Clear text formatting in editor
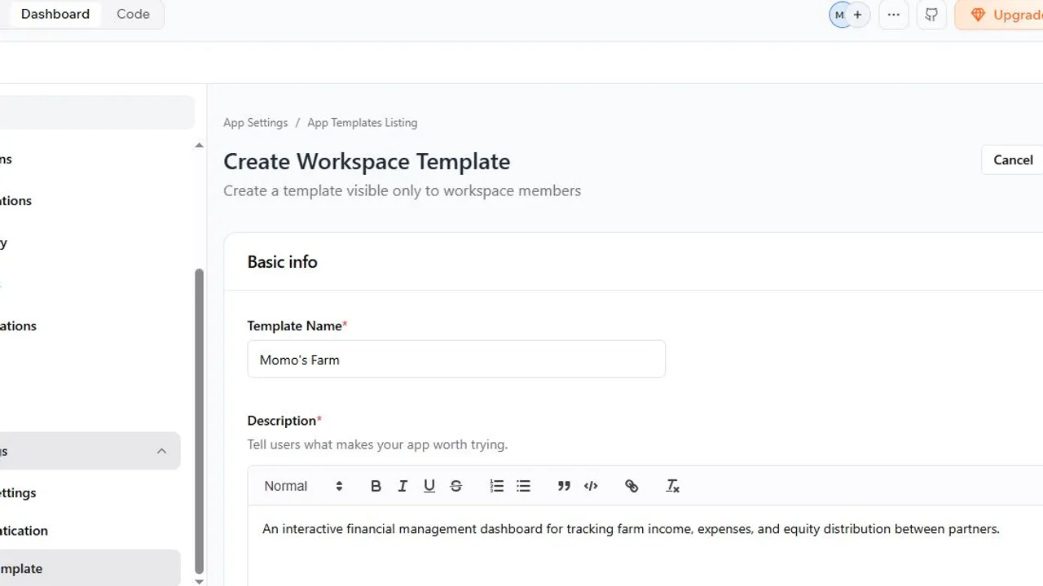 pyautogui.click(x=672, y=486)
